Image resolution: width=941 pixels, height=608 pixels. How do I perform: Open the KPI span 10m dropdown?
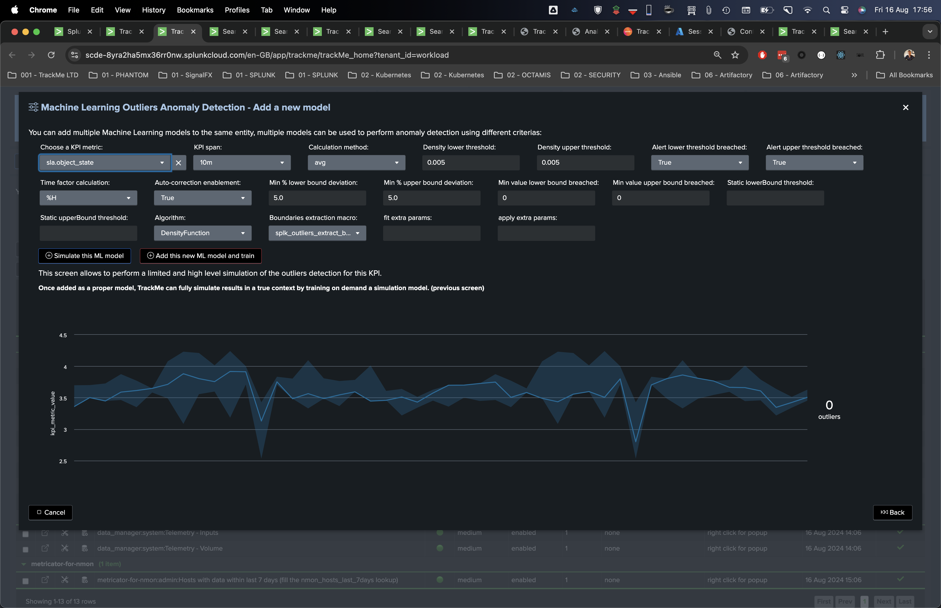242,163
